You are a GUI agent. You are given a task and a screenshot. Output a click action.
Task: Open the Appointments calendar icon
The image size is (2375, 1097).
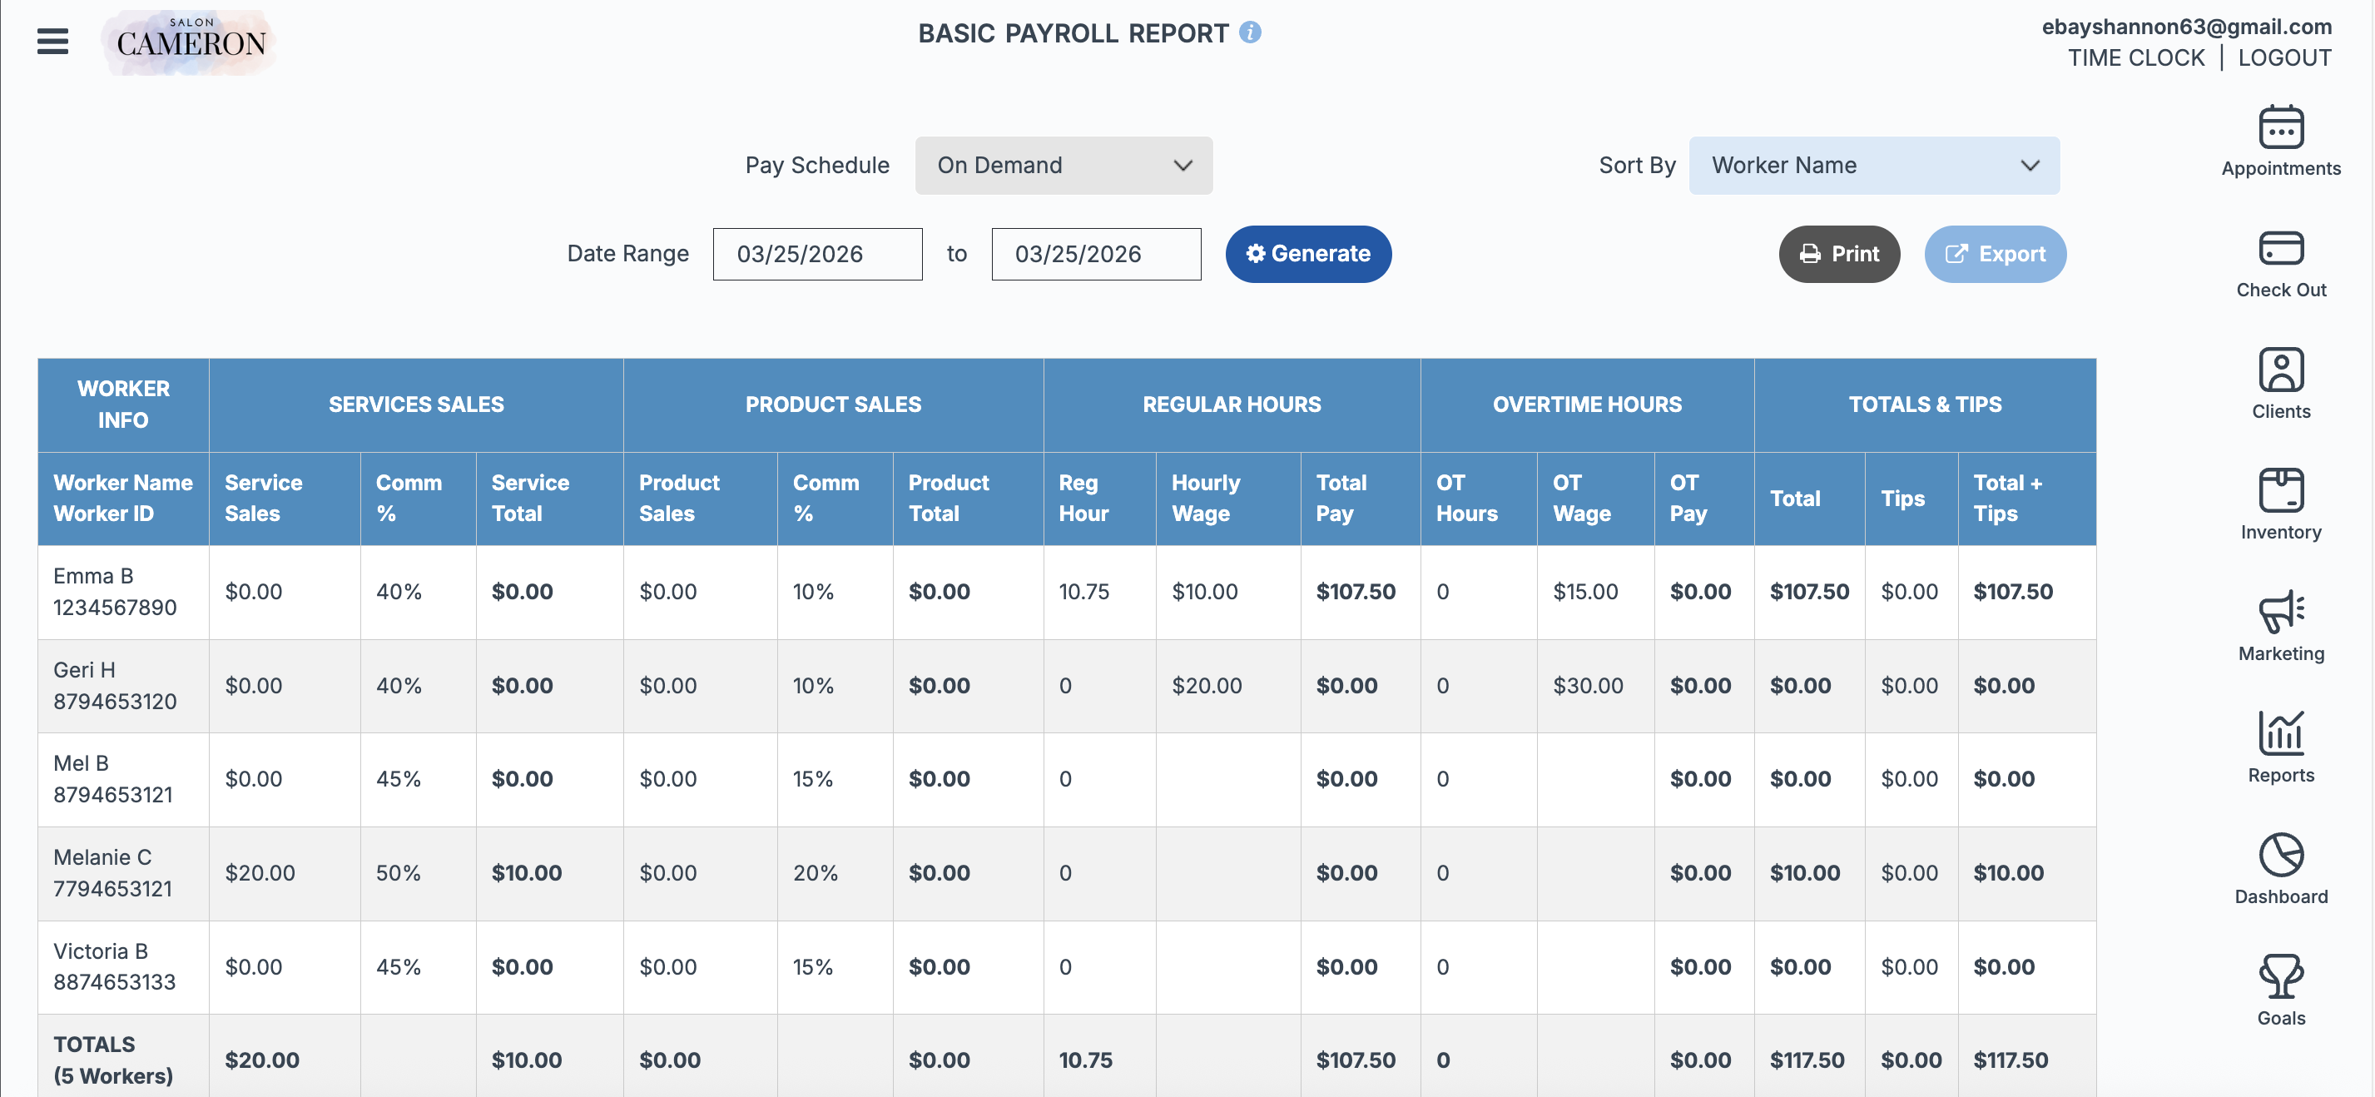pos(2280,128)
